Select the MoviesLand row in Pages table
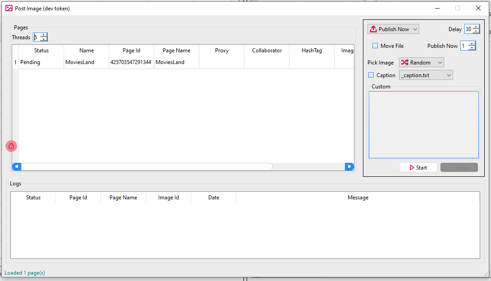Screen dimensions: 491x281 86,62
